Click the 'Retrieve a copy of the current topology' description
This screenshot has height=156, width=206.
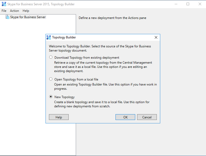[x=103, y=67]
